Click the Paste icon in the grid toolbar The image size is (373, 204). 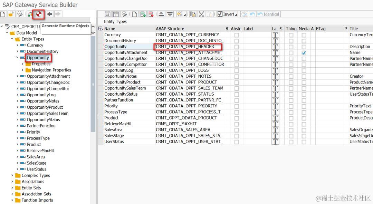(x=210, y=14)
